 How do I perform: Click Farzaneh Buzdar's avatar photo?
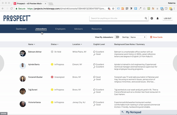(x=23, y=79)
